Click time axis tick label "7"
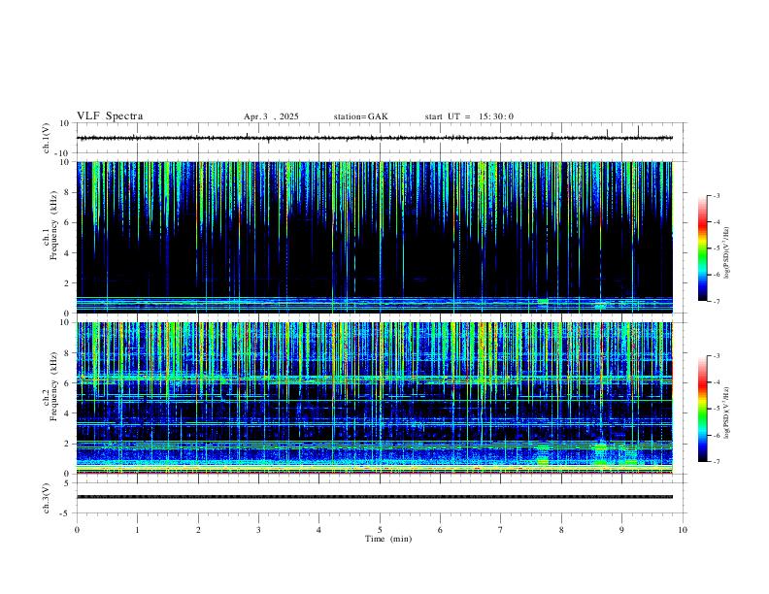 pos(501,530)
